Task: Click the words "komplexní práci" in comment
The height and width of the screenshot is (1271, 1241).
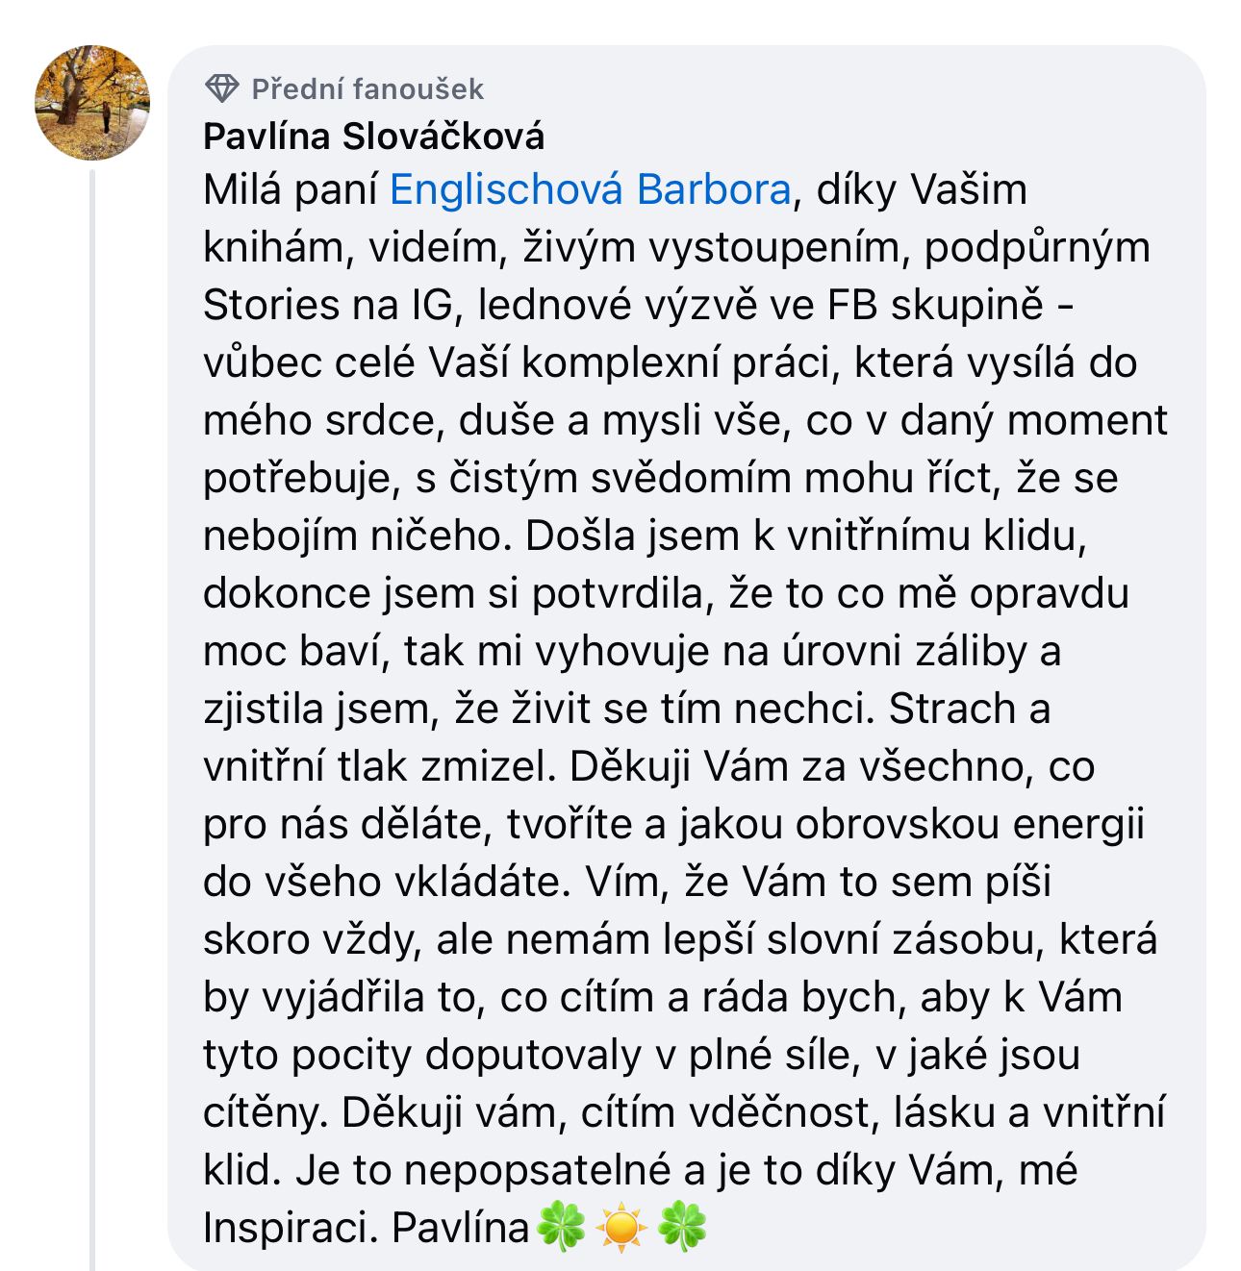Action: tap(674, 362)
